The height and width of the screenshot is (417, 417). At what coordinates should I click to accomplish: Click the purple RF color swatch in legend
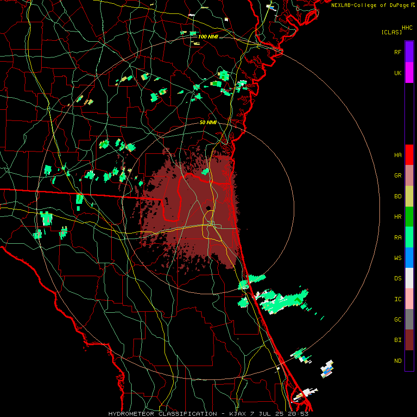(409, 52)
